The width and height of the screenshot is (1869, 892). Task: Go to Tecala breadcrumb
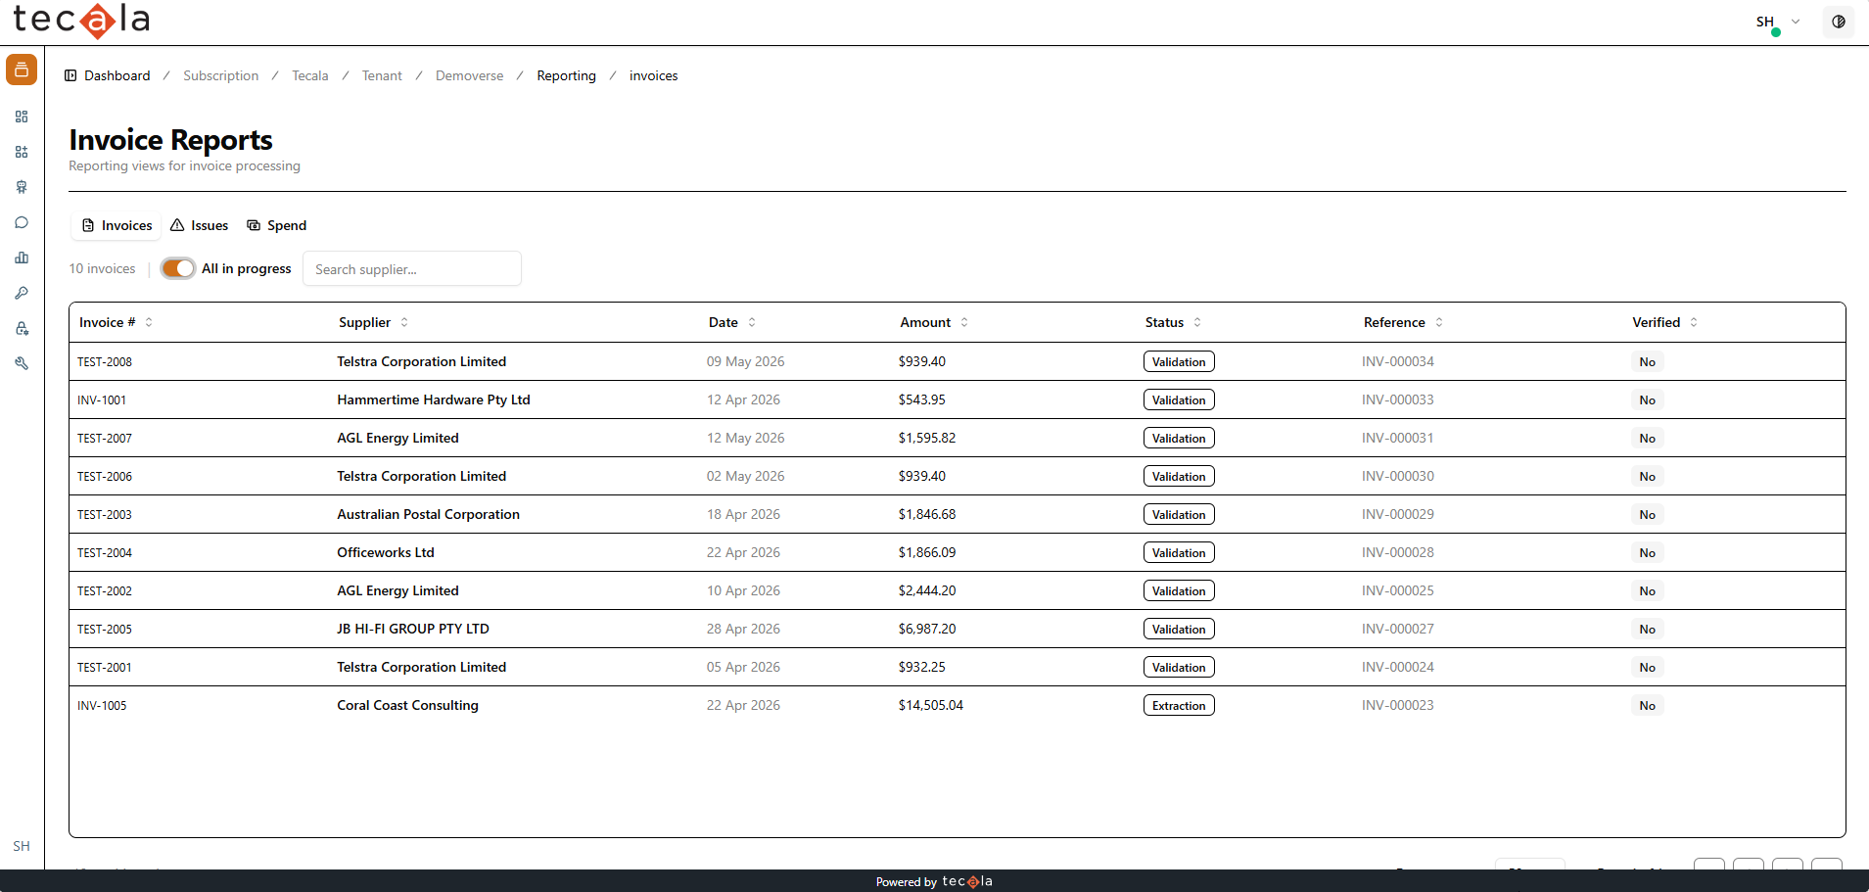click(x=310, y=75)
